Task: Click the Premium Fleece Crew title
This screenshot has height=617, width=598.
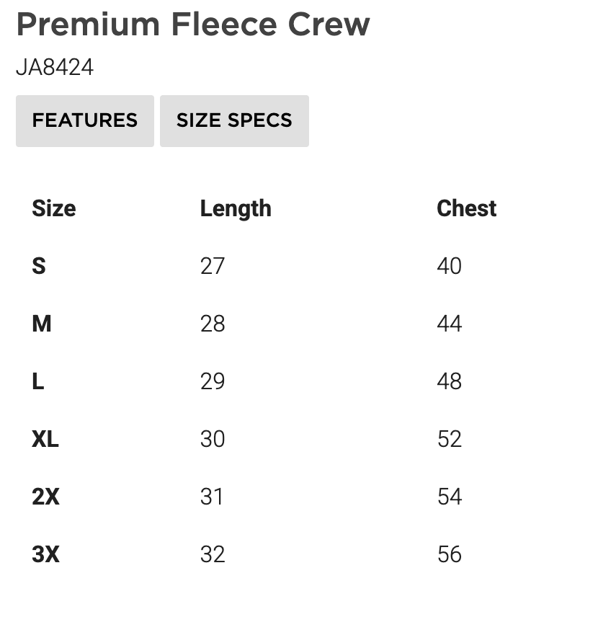Action: click(x=193, y=25)
